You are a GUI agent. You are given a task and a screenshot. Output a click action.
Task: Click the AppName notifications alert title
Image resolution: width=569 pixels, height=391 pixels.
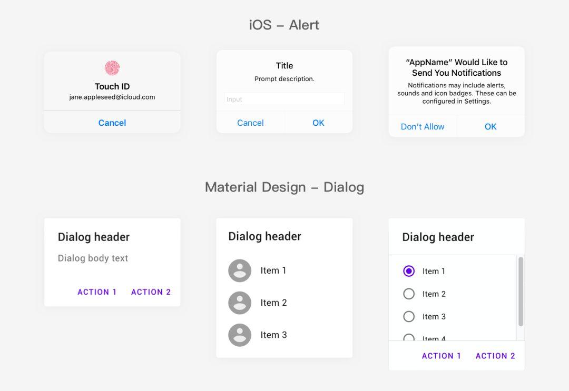coord(456,67)
